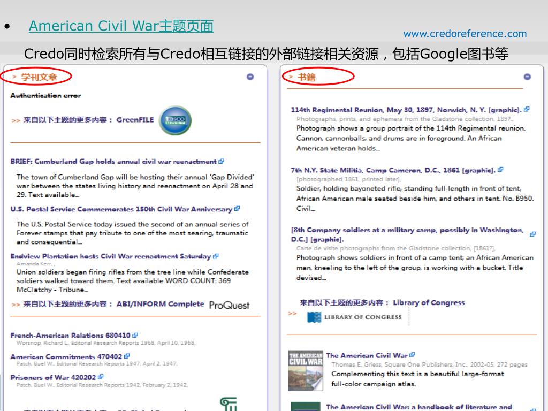Open American Commitments 470402 report
Image resolution: width=548 pixels, height=411 pixels.
(66, 356)
